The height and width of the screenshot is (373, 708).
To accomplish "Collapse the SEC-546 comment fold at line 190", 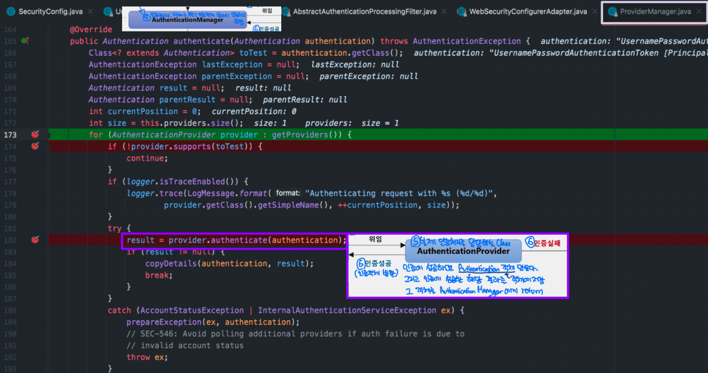I will (48, 334).
